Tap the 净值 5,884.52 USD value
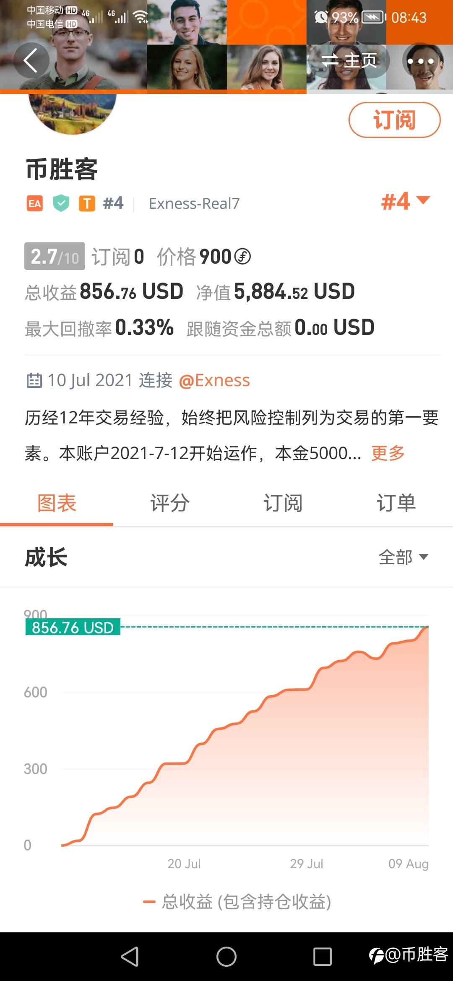The height and width of the screenshot is (981, 453). pyautogui.click(x=275, y=291)
